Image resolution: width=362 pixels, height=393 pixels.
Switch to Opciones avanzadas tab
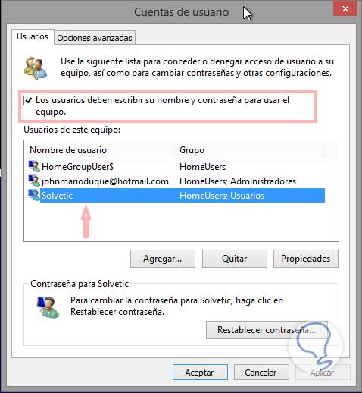tap(95, 38)
